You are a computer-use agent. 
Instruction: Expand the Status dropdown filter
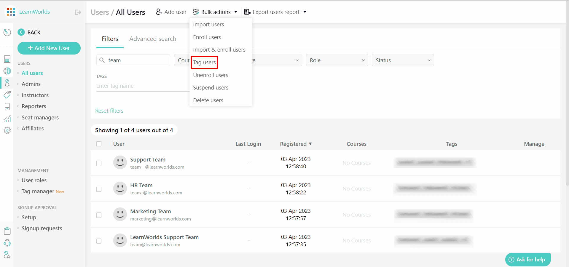coord(403,60)
